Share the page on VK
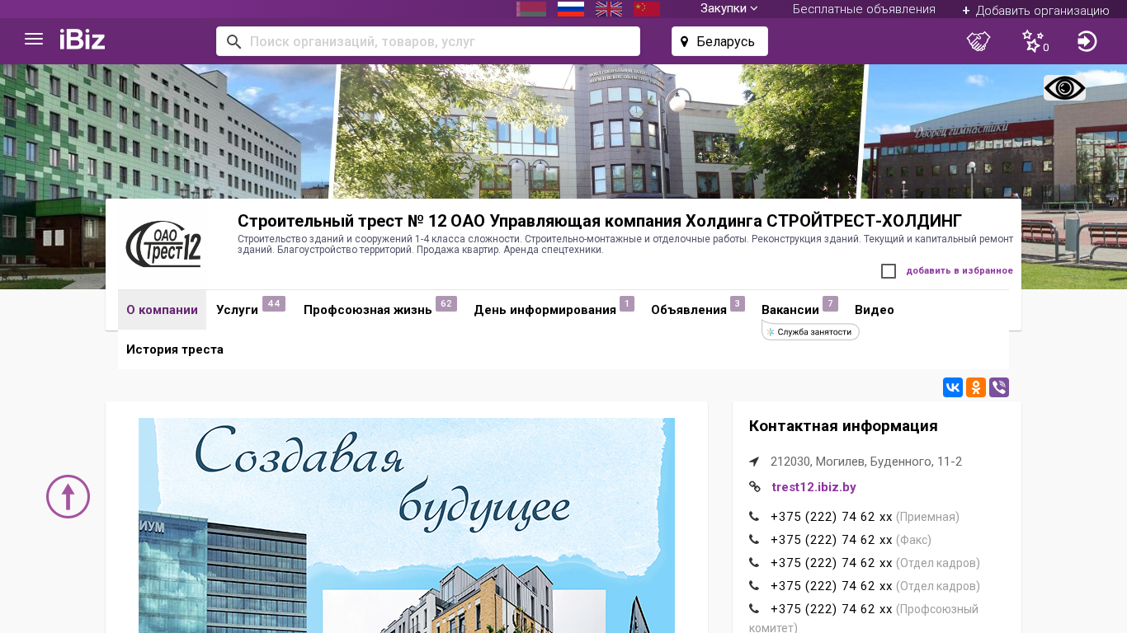 (953, 387)
